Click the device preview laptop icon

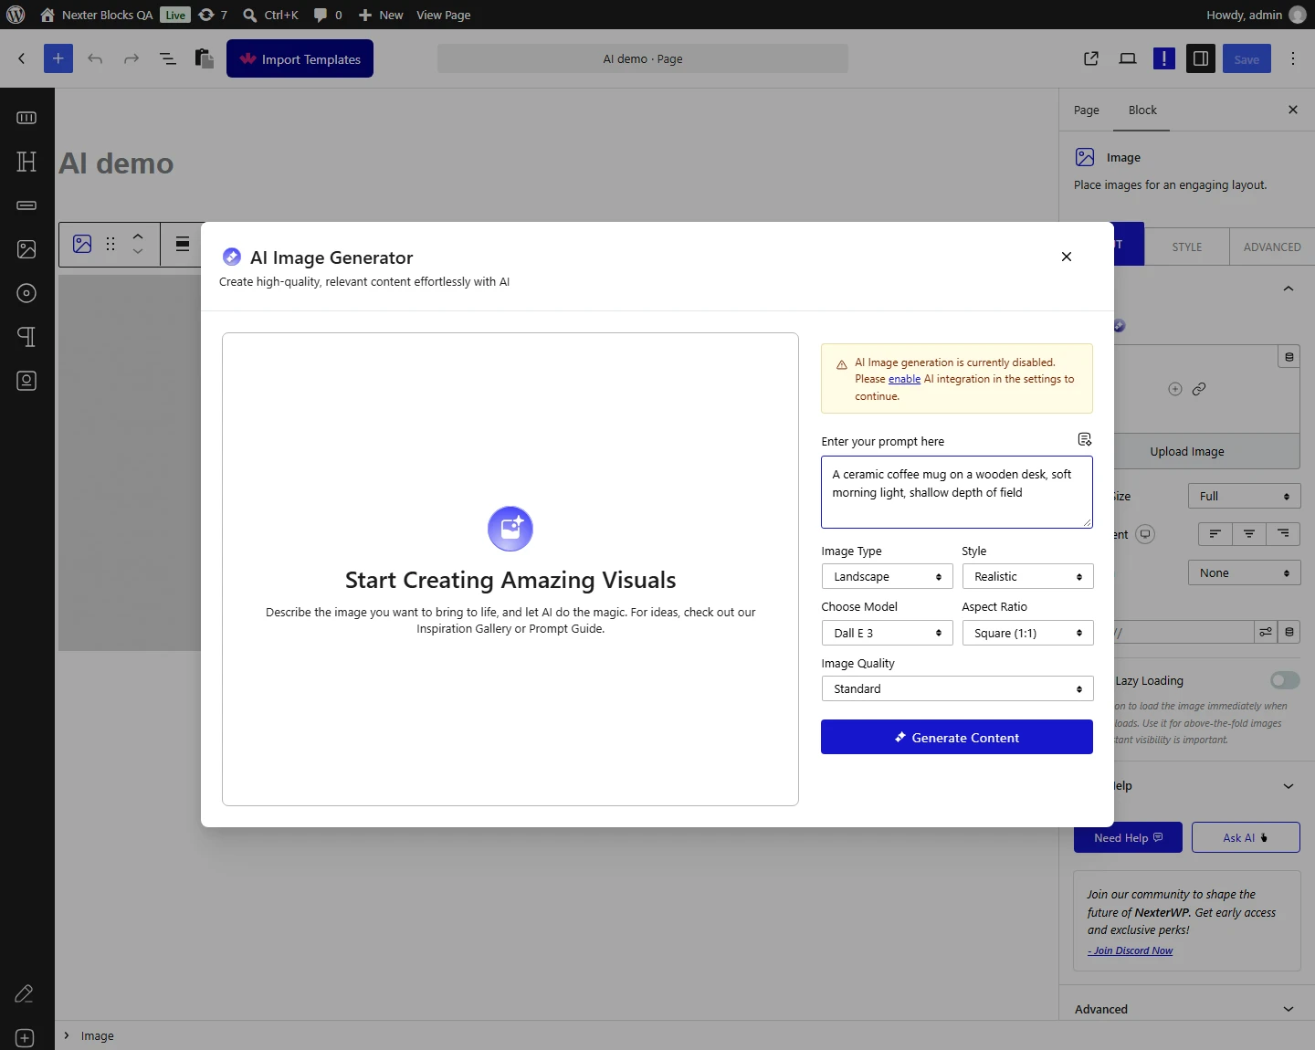click(1128, 58)
